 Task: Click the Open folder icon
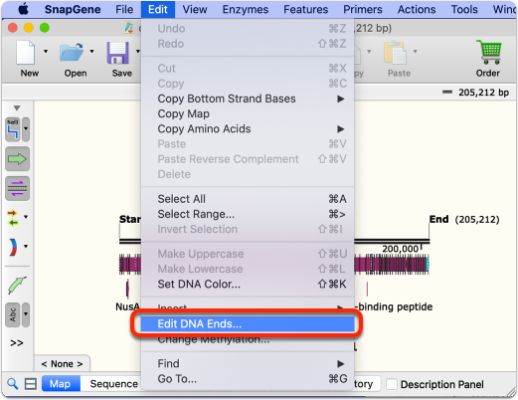(72, 53)
